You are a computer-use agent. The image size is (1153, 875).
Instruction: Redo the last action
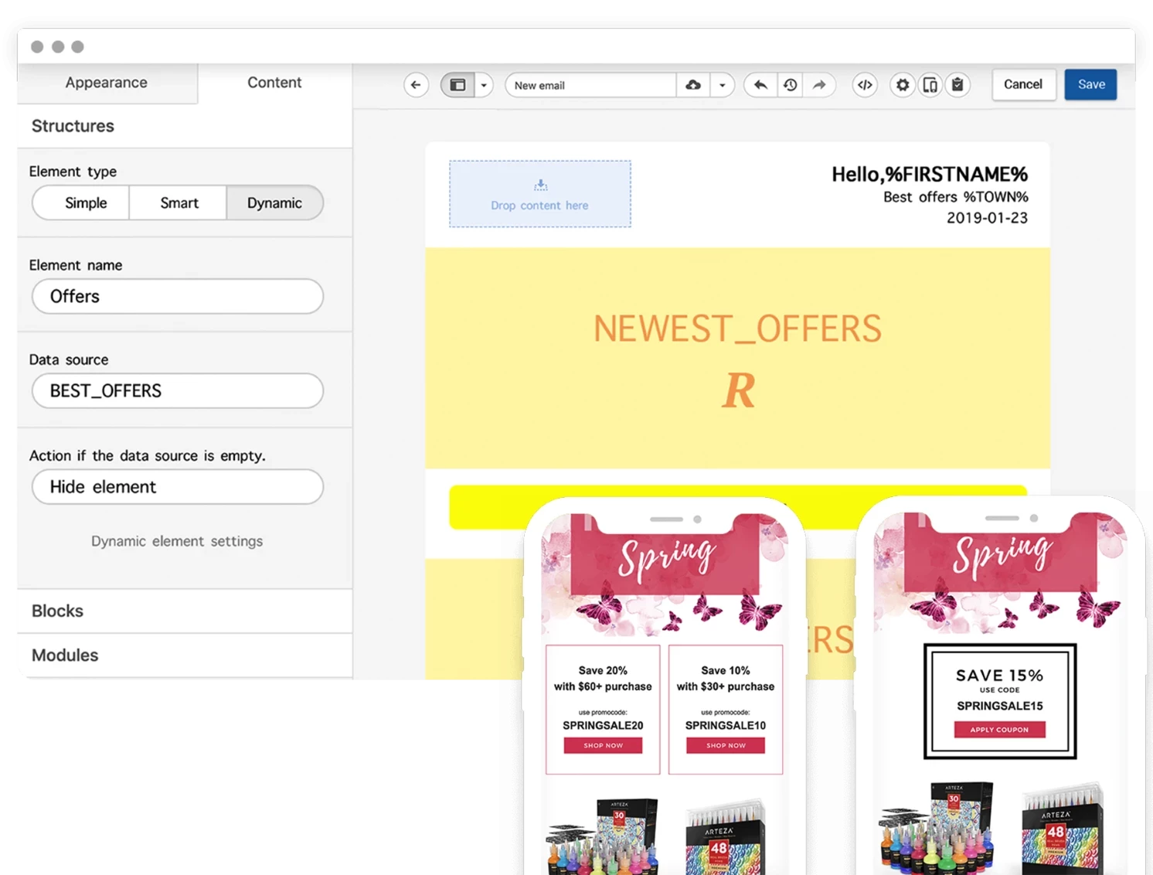tap(819, 85)
